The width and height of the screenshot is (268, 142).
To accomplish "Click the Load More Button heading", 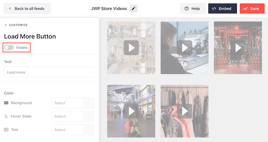I will tap(30, 36).
